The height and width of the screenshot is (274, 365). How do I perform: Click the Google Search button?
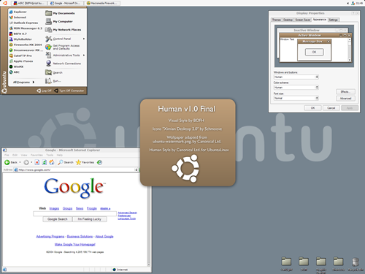[58, 219]
